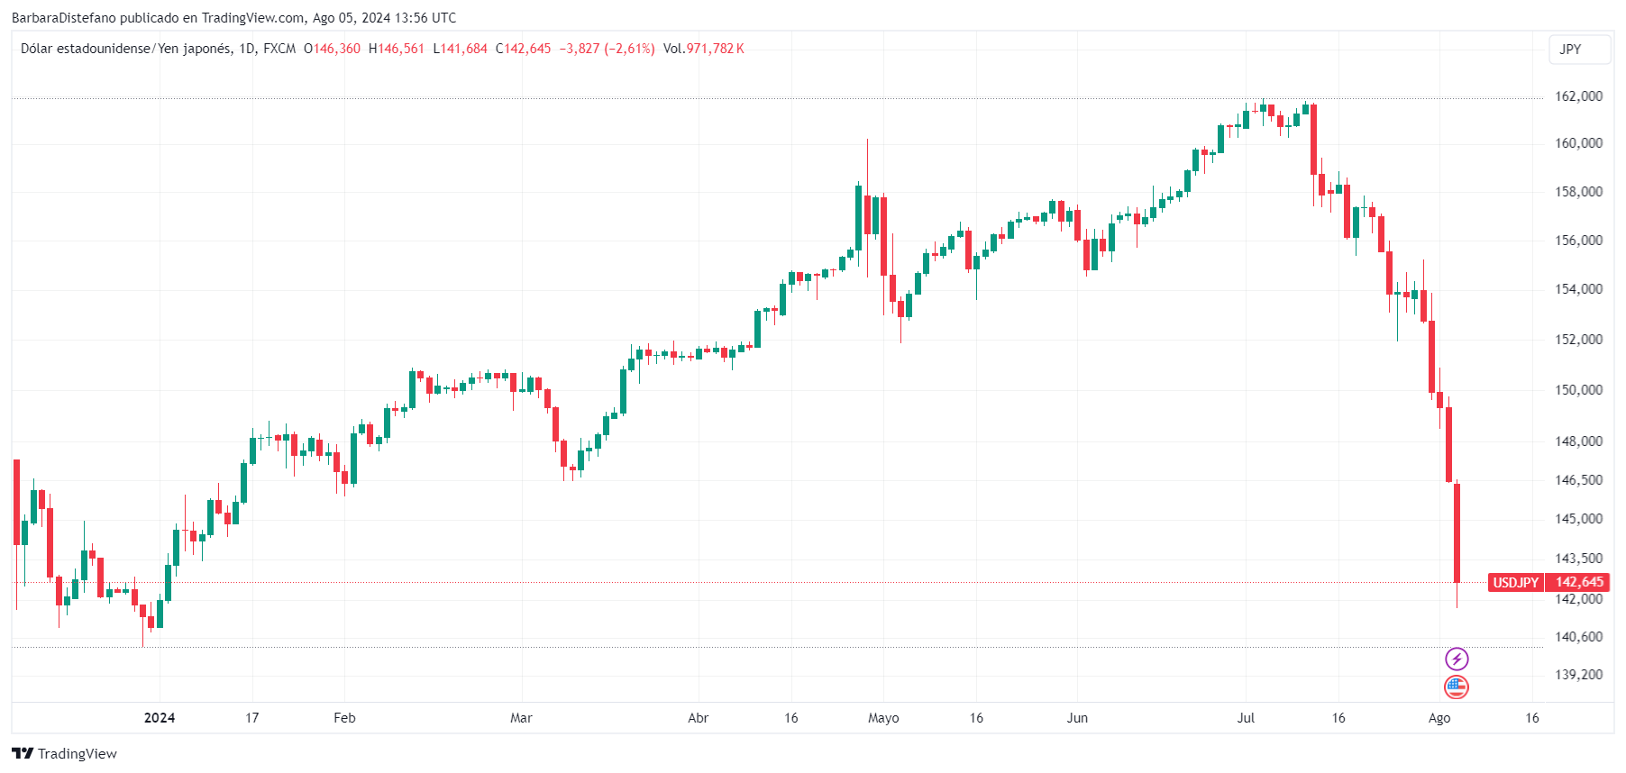Select the Jul marker on time axis
Image resolution: width=1626 pixels, height=773 pixels.
pyautogui.click(x=1246, y=718)
